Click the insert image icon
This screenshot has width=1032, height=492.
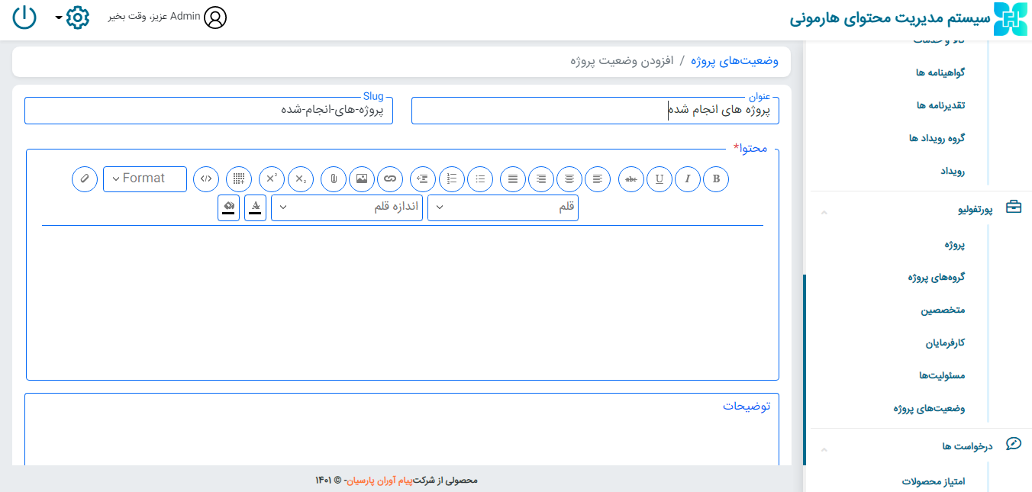click(362, 178)
